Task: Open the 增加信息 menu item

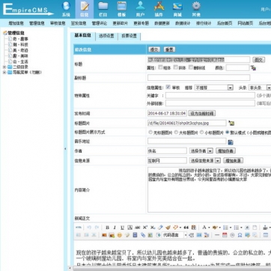Action: click(x=16, y=23)
